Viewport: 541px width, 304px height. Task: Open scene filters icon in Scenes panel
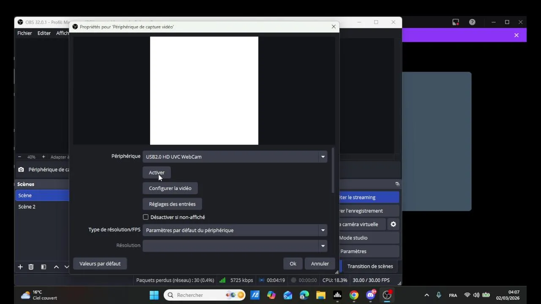click(43, 267)
